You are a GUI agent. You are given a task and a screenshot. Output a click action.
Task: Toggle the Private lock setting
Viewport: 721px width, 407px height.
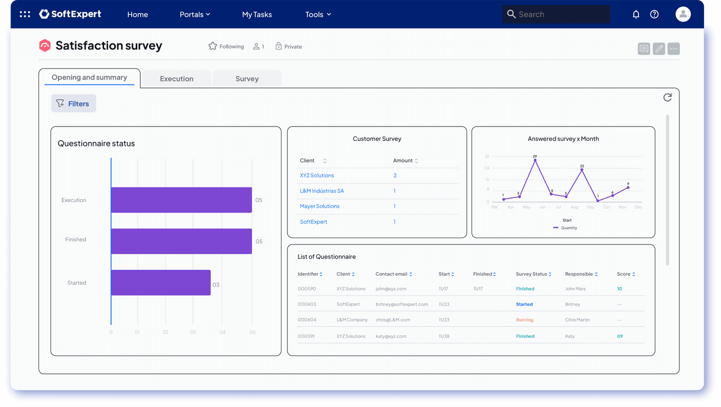288,46
